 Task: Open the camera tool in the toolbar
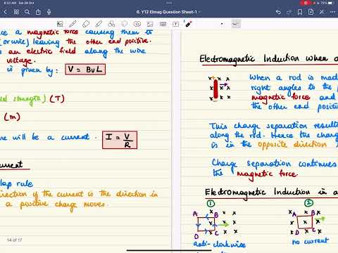pos(137,24)
